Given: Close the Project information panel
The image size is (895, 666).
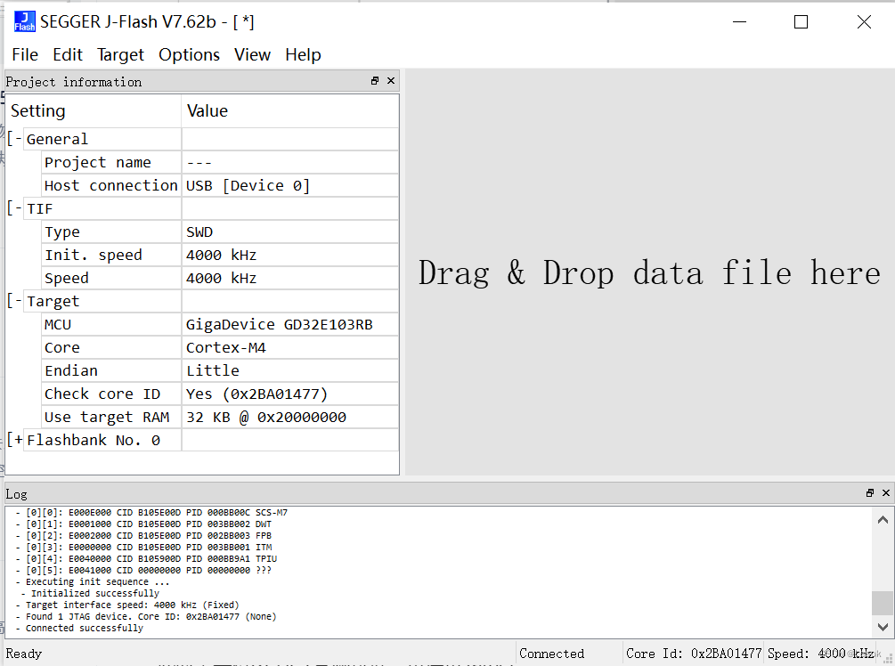Looking at the screenshot, I should tap(391, 81).
